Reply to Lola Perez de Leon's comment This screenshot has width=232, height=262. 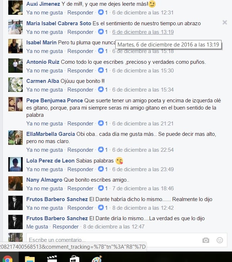pyautogui.click(x=80, y=169)
